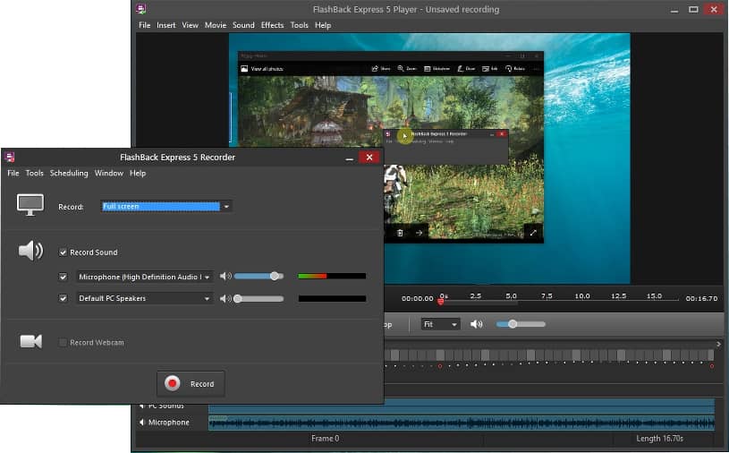This screenshot has height=453, width=729.
Task: Close the FlashBack Recorder window
Action: pos(369,158)
